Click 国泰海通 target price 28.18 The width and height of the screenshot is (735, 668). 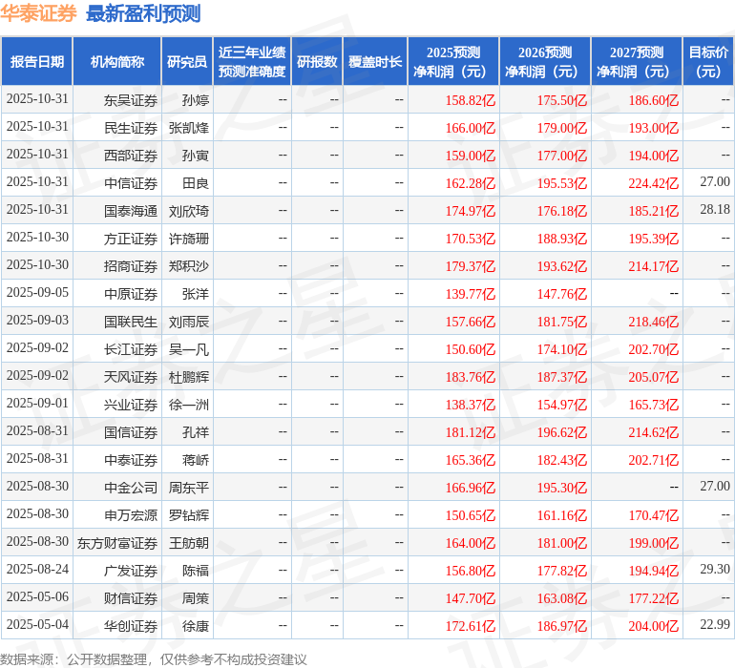(x=714, y=209)
